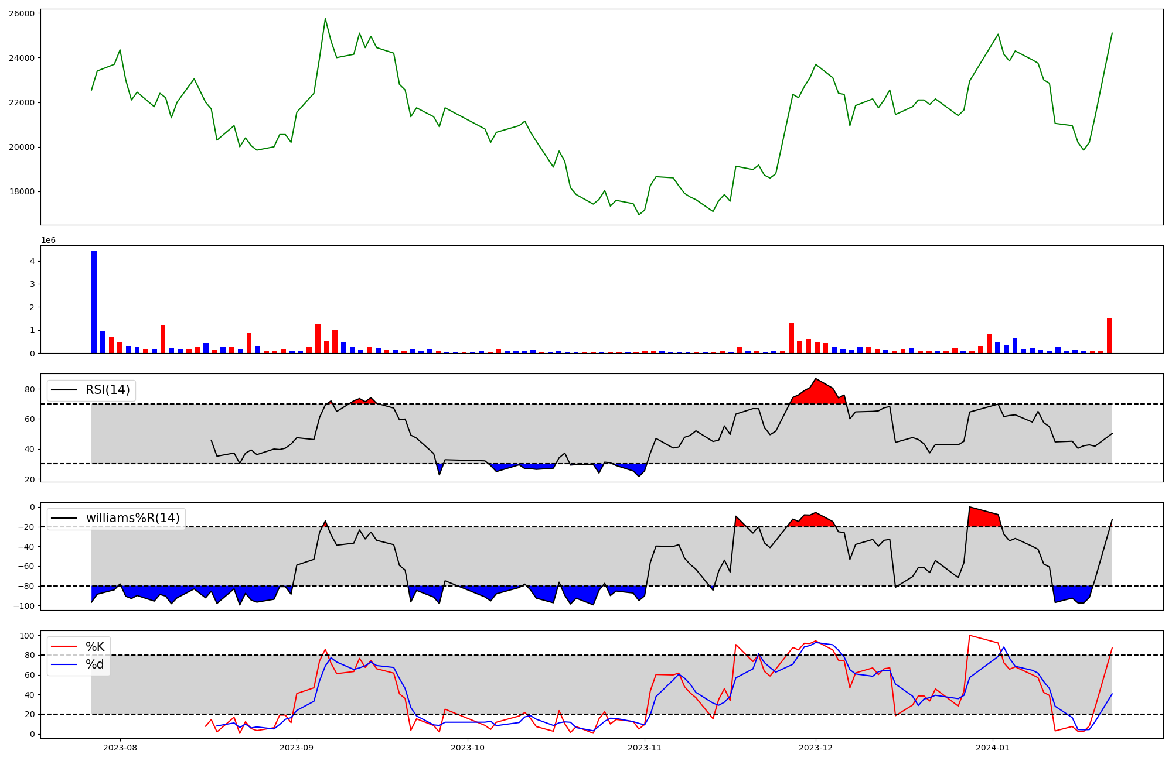Select the 2023-10 x-axis date label
The image size is (1172, 761).
468,748
